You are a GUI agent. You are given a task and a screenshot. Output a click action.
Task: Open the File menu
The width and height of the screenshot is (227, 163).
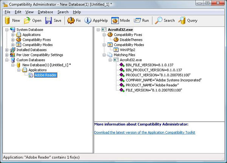8,12
